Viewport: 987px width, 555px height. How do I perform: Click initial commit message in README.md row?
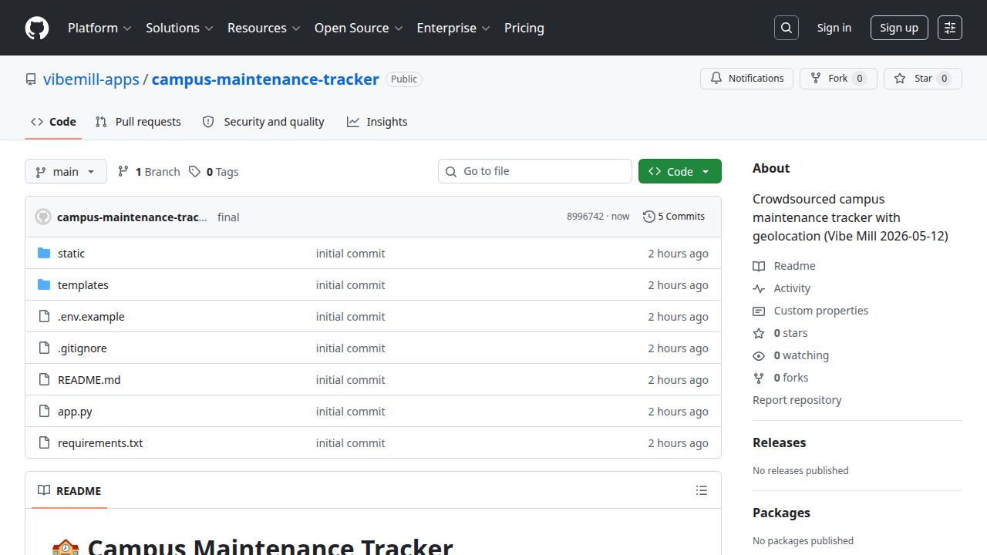coord(350,380)
